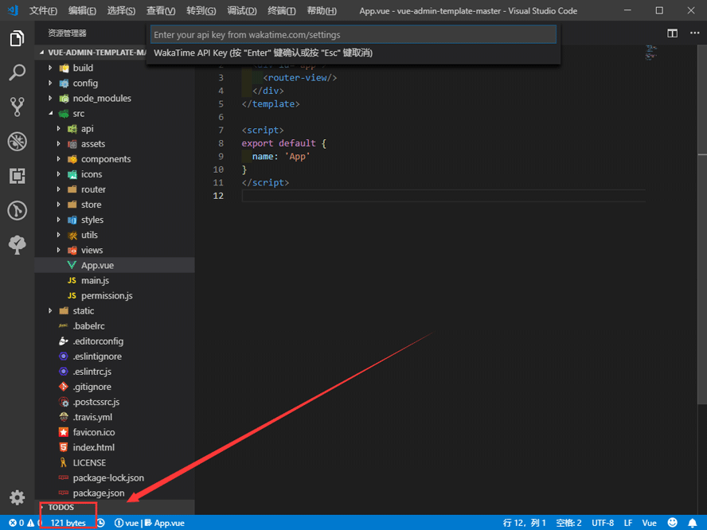Expand the api folder
The image size is (707, 530).
115,129
